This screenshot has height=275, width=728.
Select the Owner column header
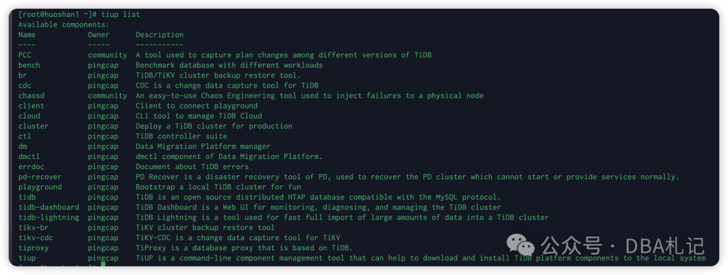tap(98, 34)
